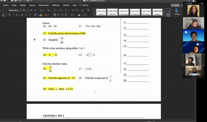This screenshot has height=122, width=207.
Task: Click the Share button
Action: pyautogui.click(x=175, y=5)
